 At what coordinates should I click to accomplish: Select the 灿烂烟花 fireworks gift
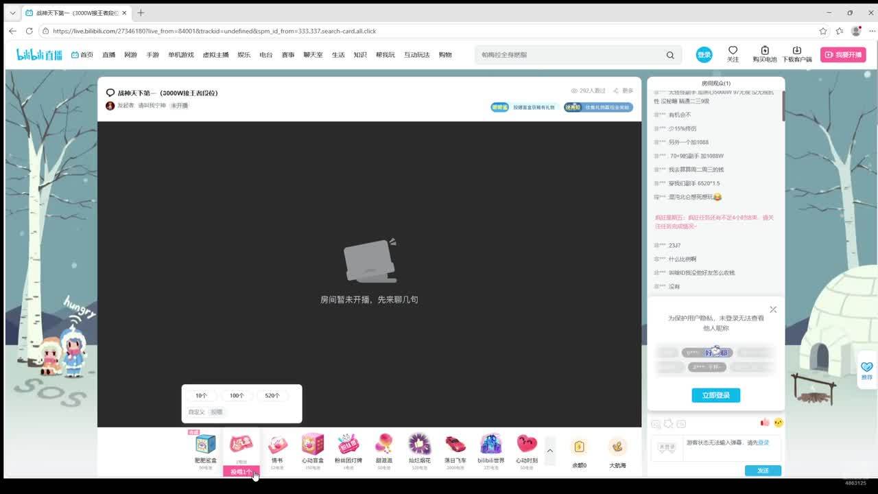[x=419, y=445]
